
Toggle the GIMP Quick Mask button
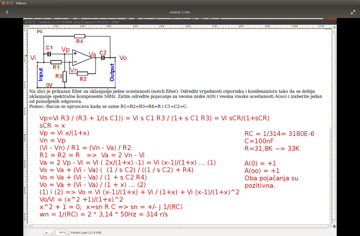pos(25,226)
